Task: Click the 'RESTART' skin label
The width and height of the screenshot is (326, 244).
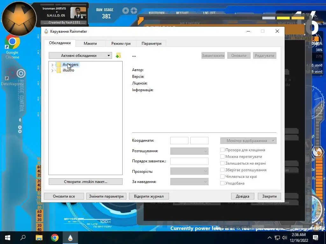Action: [182, 13]
